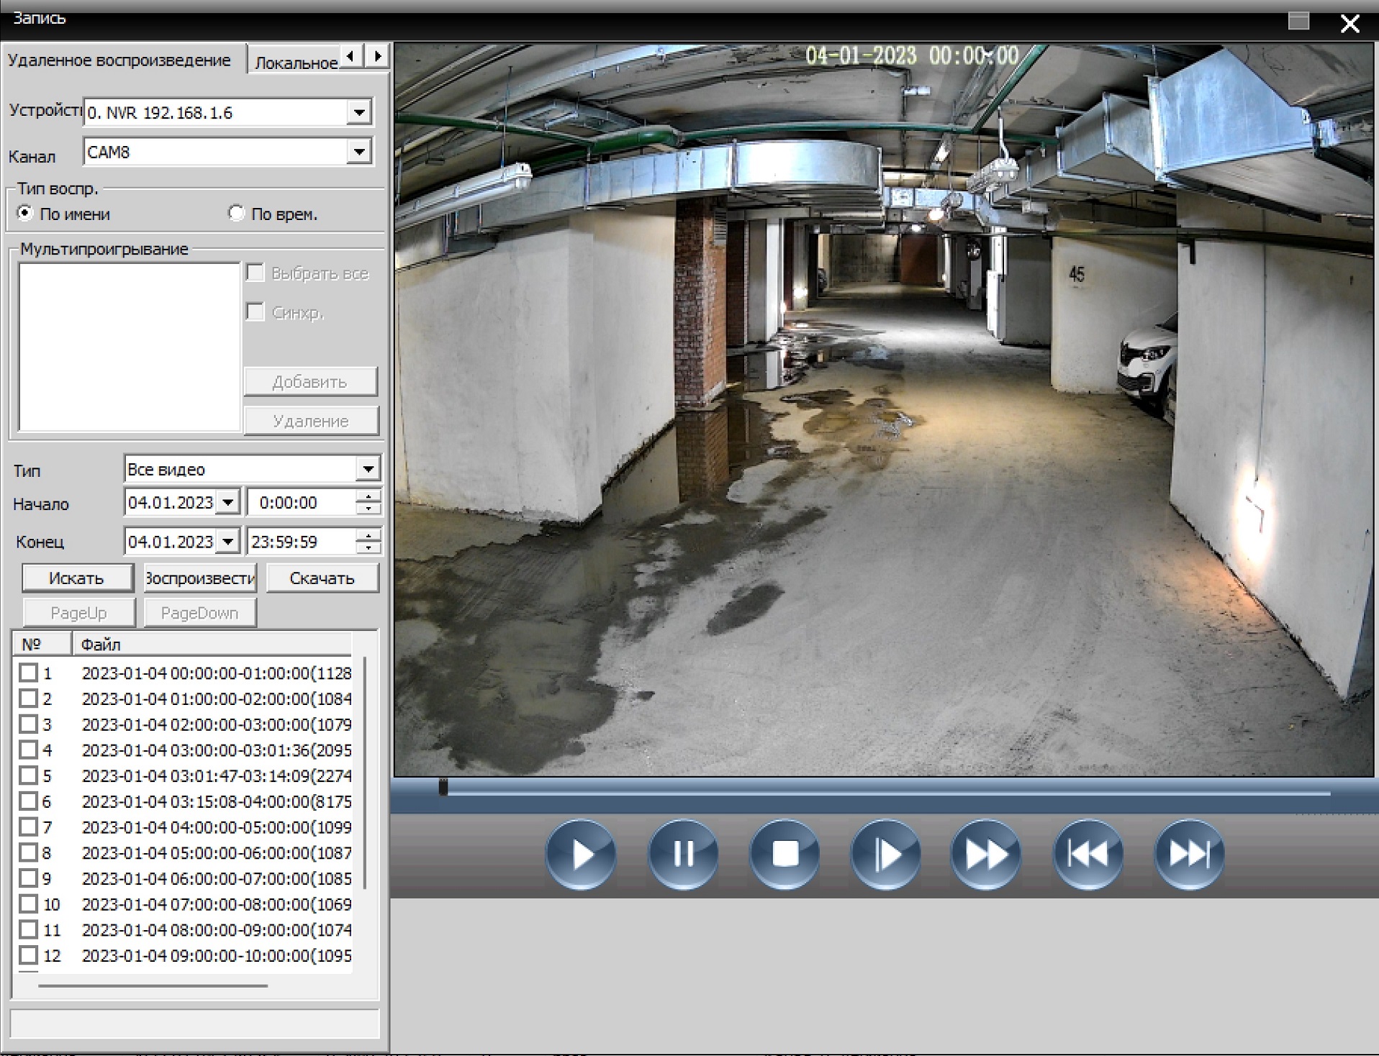Click the Play button in playback controls

(x=581, y=855)
